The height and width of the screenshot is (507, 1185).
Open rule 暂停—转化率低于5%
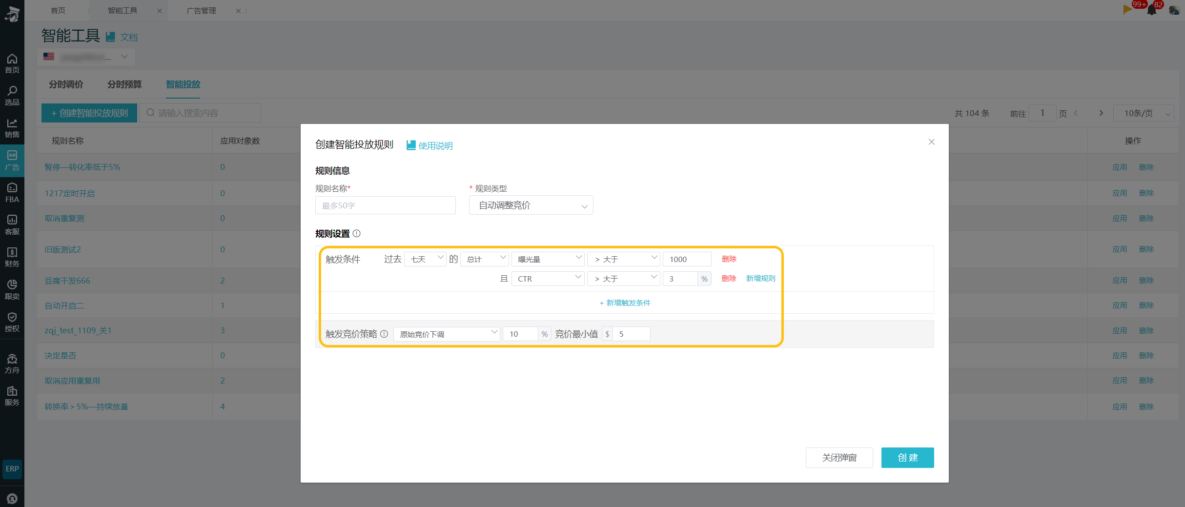(x=82, y=167)
